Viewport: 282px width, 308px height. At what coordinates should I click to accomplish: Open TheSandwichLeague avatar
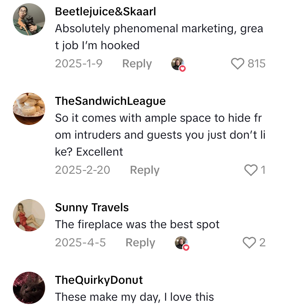click(29, 108)
